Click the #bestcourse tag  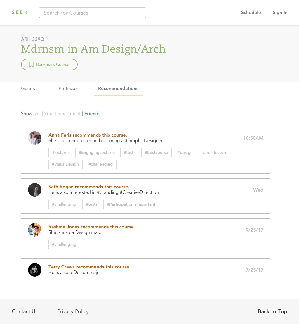pyautogui.click(x=157, y=152)
